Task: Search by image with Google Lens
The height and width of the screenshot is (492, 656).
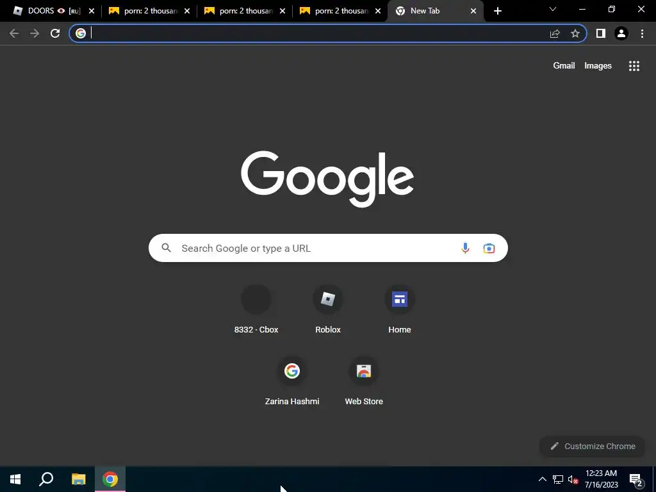Action: [x=489, y=248]
